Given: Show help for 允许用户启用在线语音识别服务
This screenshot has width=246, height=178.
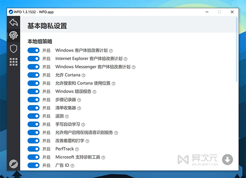Looking at the screenshot, I should click(116, 133).
